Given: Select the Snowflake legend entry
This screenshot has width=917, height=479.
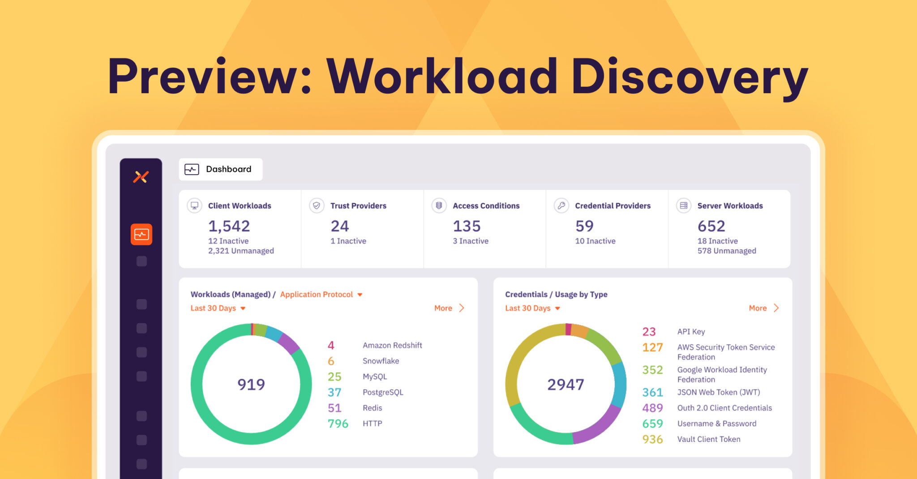Looking at the screenshot, I should [x=380, y=361].
